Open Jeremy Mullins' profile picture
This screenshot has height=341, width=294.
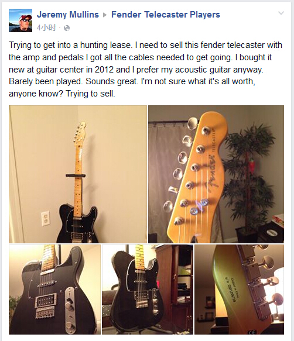[20, 20]
